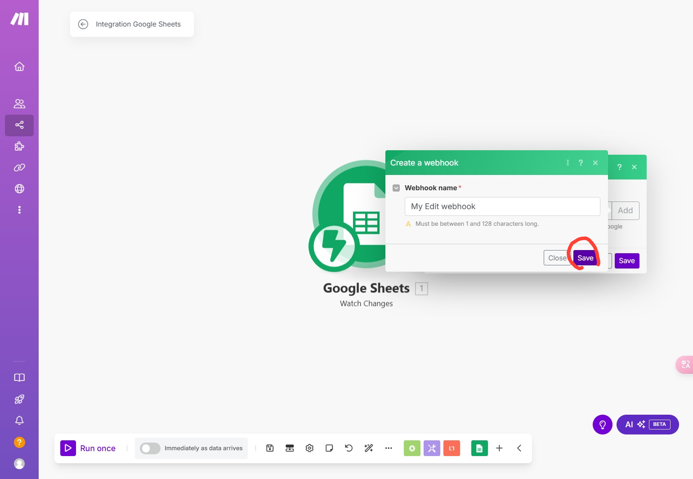Click the Close button in webhook dialog
The image size is (693, 479).
[557, 258]
